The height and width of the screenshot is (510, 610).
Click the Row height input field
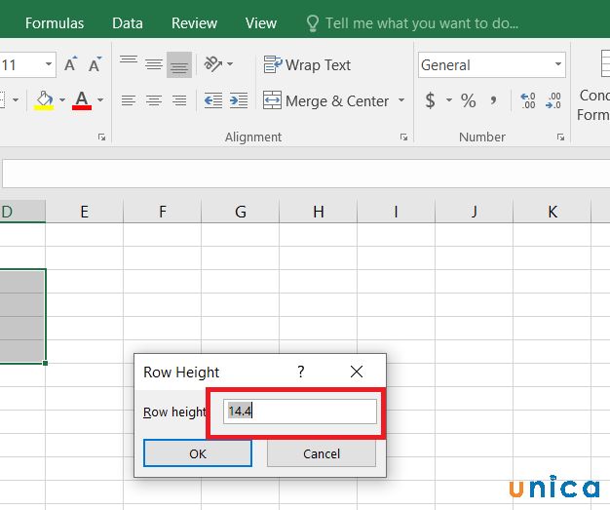[x=299, y=412]
